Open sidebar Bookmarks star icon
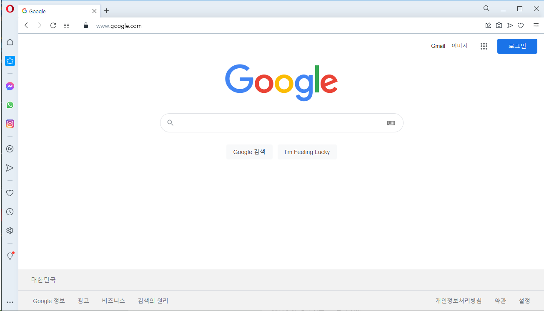The width and height of the screenshot is (544, 311). [10, 61]
